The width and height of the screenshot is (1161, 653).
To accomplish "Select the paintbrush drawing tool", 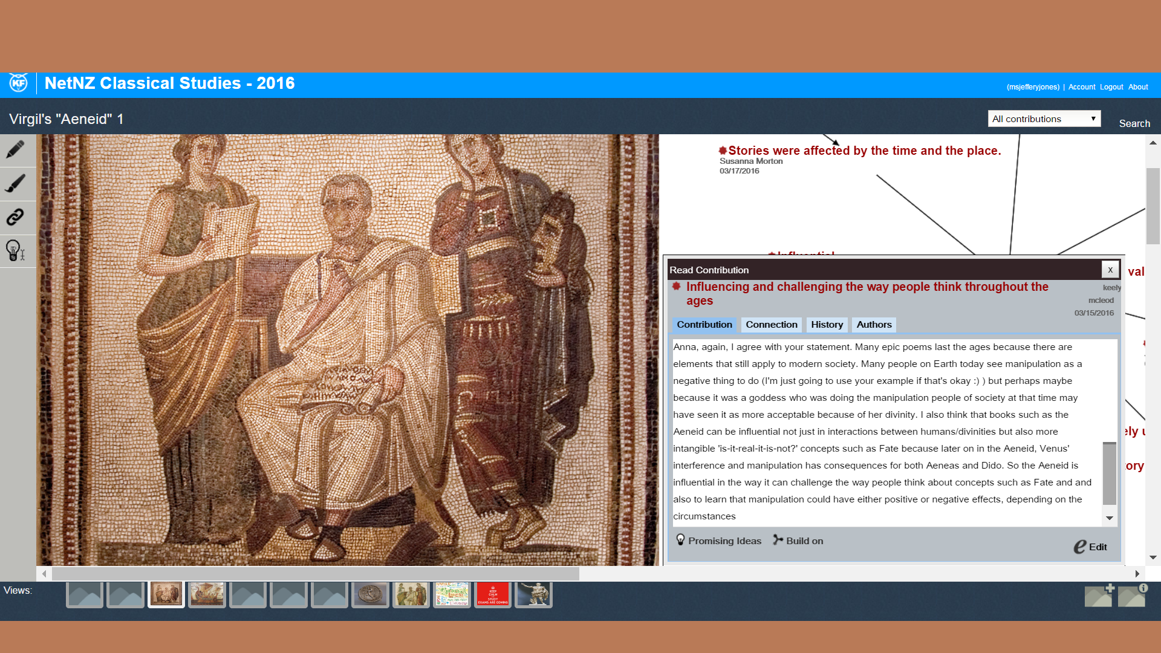I will (x=15, y=183).
